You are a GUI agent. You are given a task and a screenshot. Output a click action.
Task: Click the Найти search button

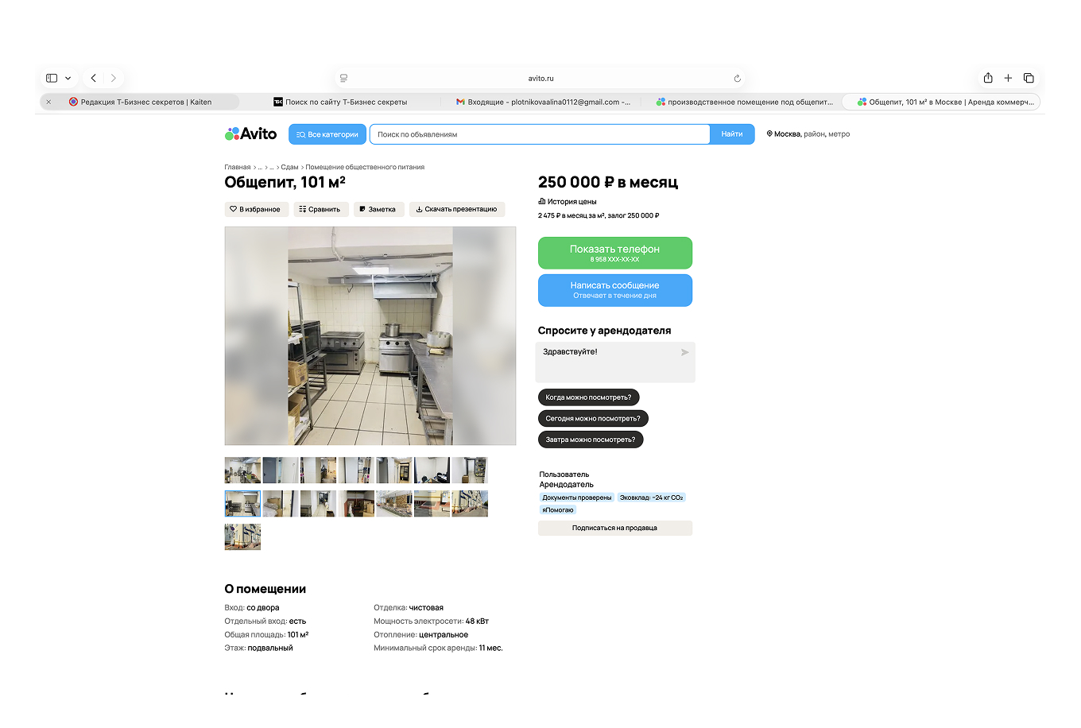pyautogui.click(x=732, y=134)
